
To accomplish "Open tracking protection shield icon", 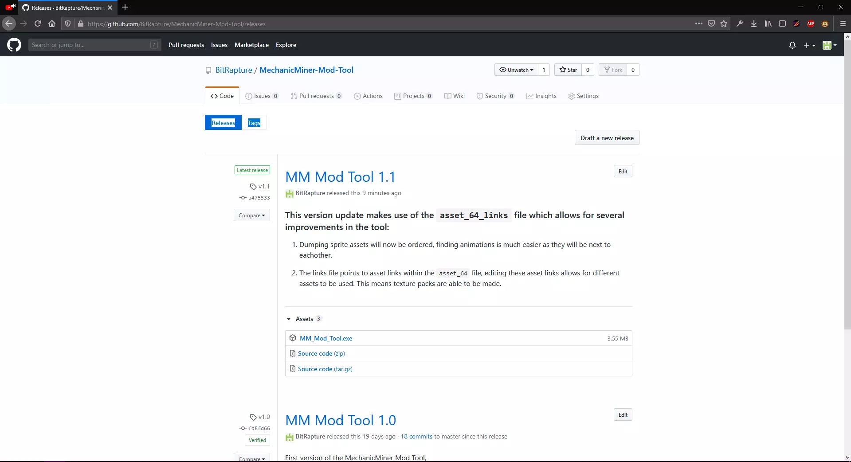I will click(68, 24).
